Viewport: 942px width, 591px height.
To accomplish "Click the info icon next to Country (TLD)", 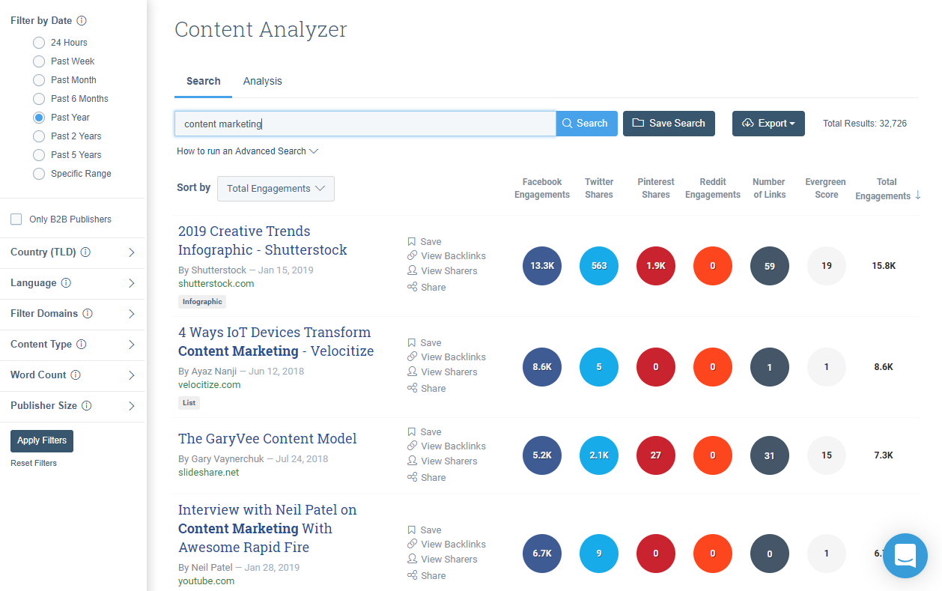I will coord(85,252).
